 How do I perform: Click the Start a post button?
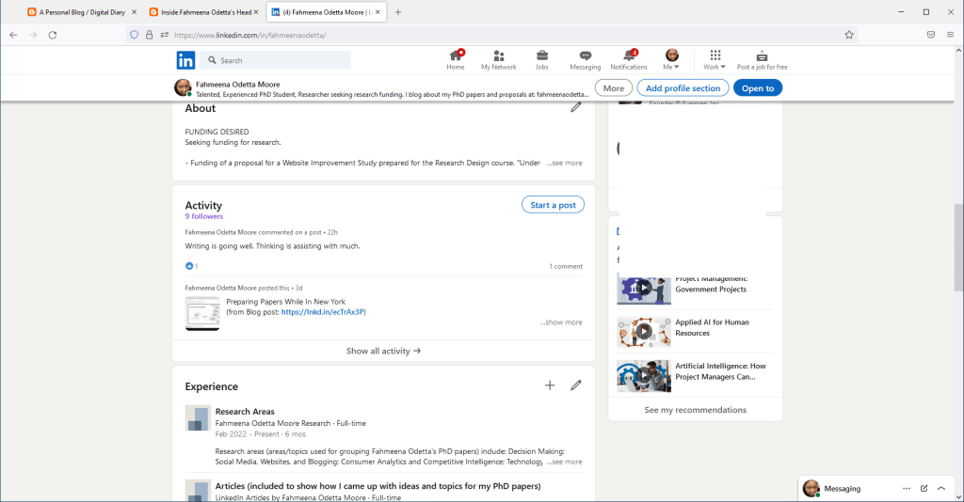[x=553, y=205]
